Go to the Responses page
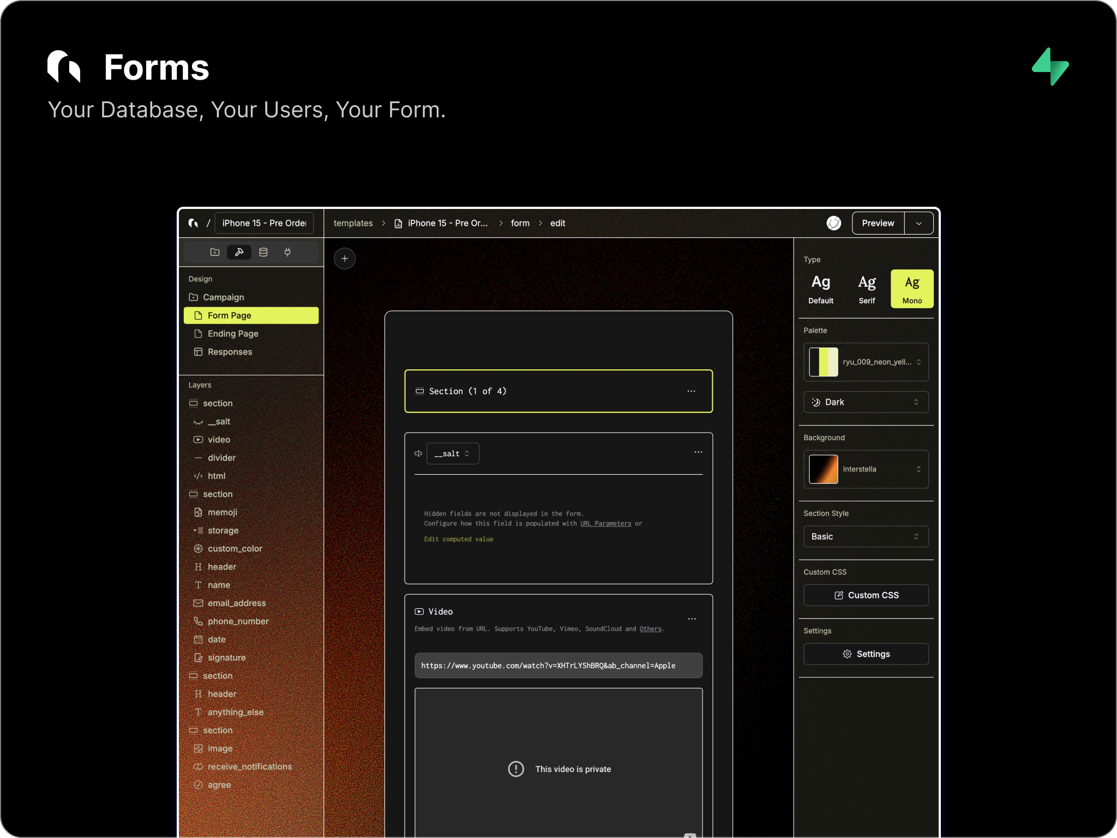Screen dimensions: 1117x838 pos(230,352)
